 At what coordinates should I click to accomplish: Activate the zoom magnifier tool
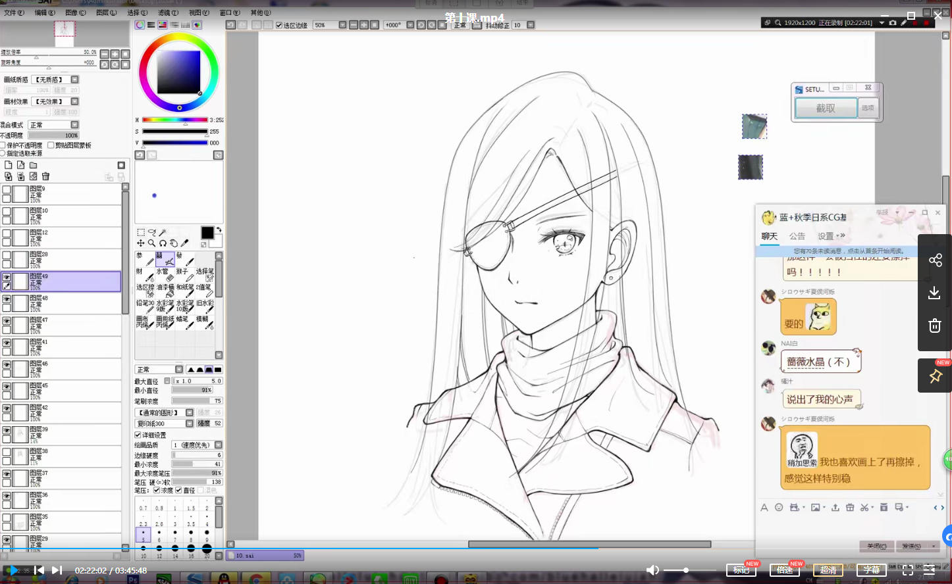(x=151, y=243)
